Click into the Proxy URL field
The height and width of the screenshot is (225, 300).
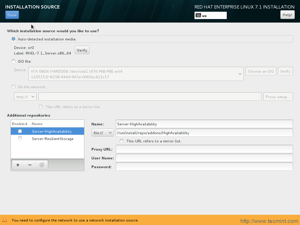204,149
